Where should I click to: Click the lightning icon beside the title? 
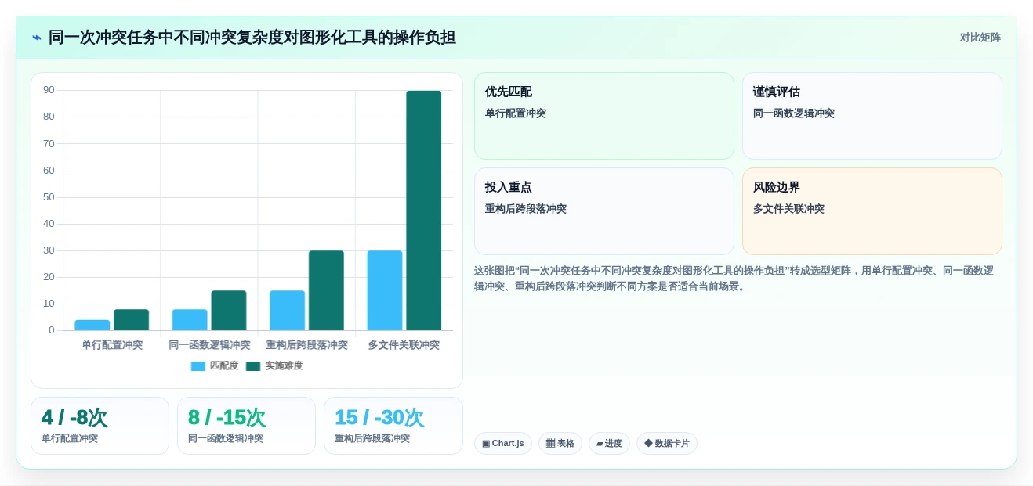click(x=36, y=38)
